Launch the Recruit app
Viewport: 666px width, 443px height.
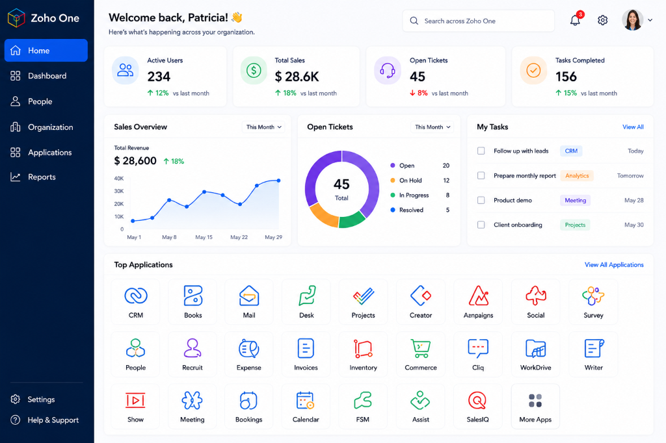(x=193, y=354)
